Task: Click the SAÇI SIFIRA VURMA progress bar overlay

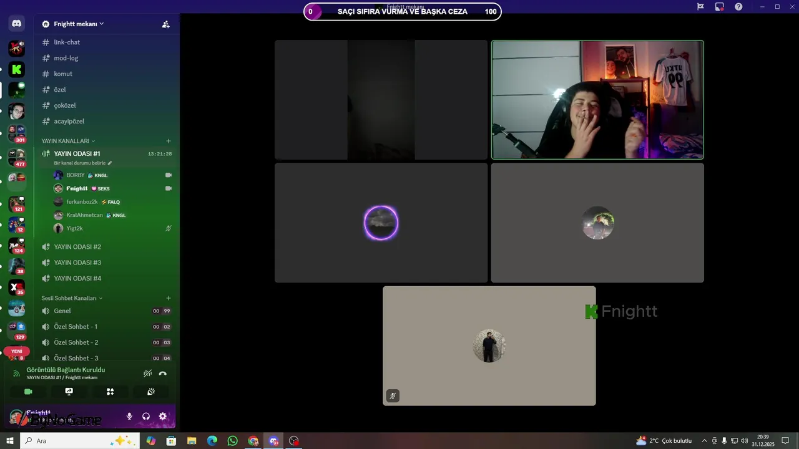Action: [x=403, y=11]
